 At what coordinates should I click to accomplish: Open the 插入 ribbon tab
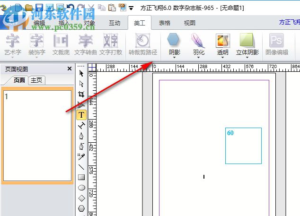coord(64,23)
